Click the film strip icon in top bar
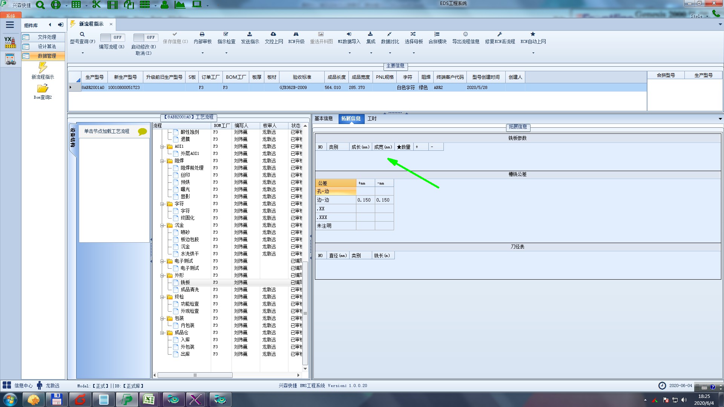 click(112, 5)
